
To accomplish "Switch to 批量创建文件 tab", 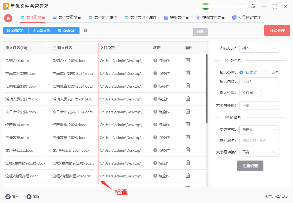I will coord(246,18).
